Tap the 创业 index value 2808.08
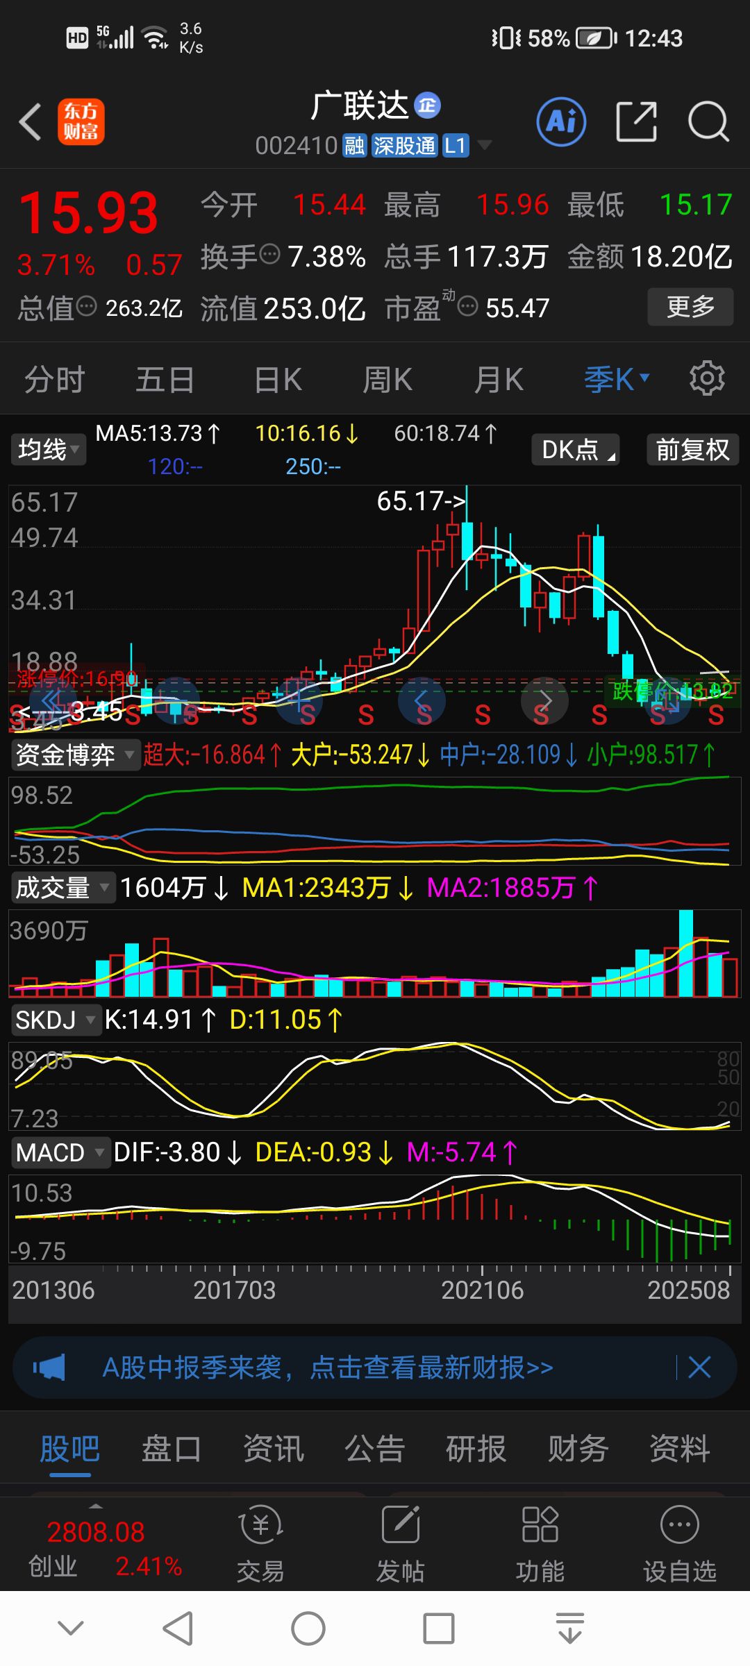 [95, 1531]
